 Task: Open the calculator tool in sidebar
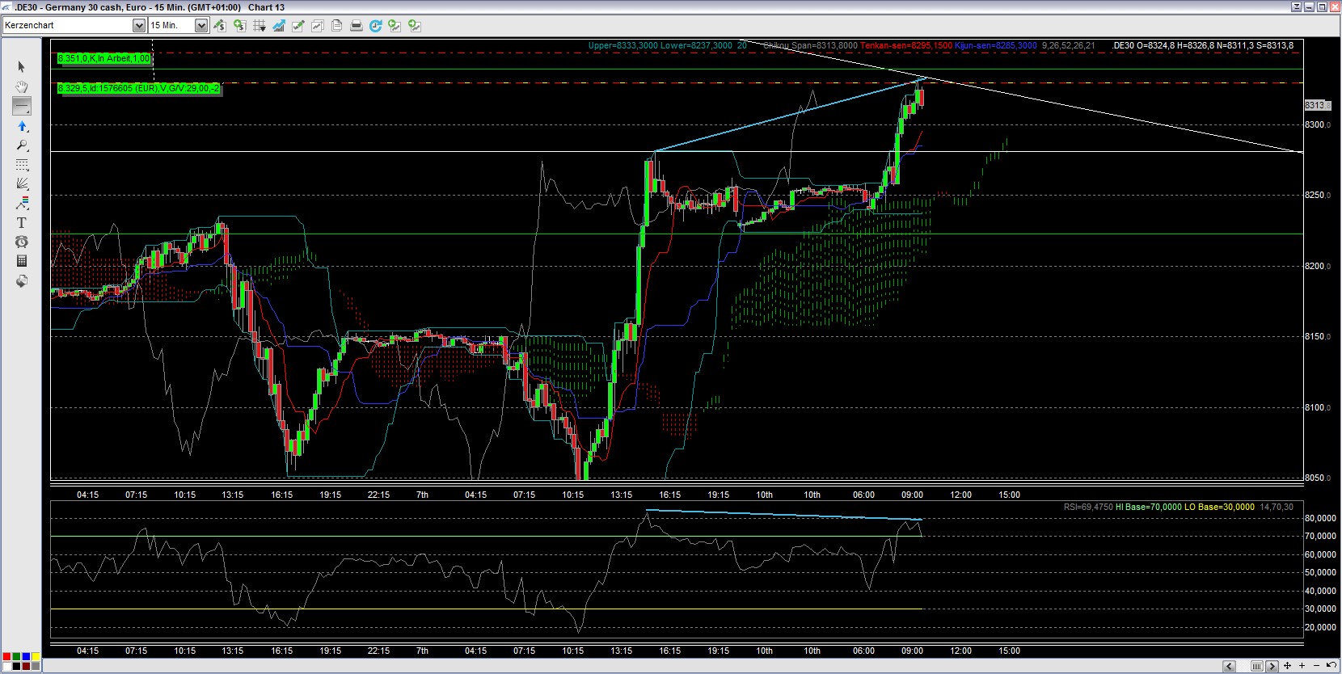click(22, 261)
